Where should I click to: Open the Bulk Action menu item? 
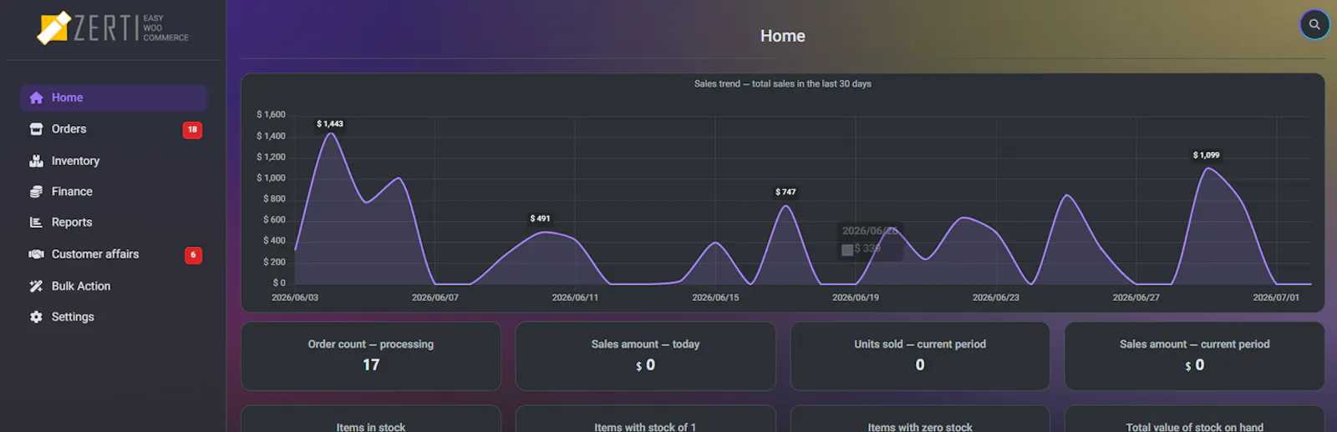[114, 286]
